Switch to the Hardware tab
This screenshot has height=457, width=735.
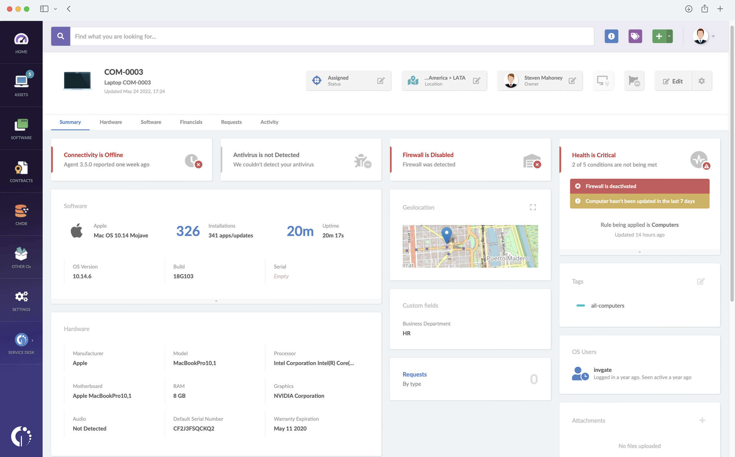point(111,122)
